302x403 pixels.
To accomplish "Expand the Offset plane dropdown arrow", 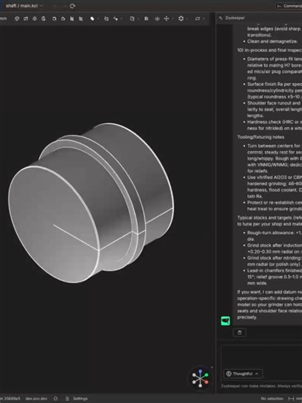I will [x=204, y=19].
